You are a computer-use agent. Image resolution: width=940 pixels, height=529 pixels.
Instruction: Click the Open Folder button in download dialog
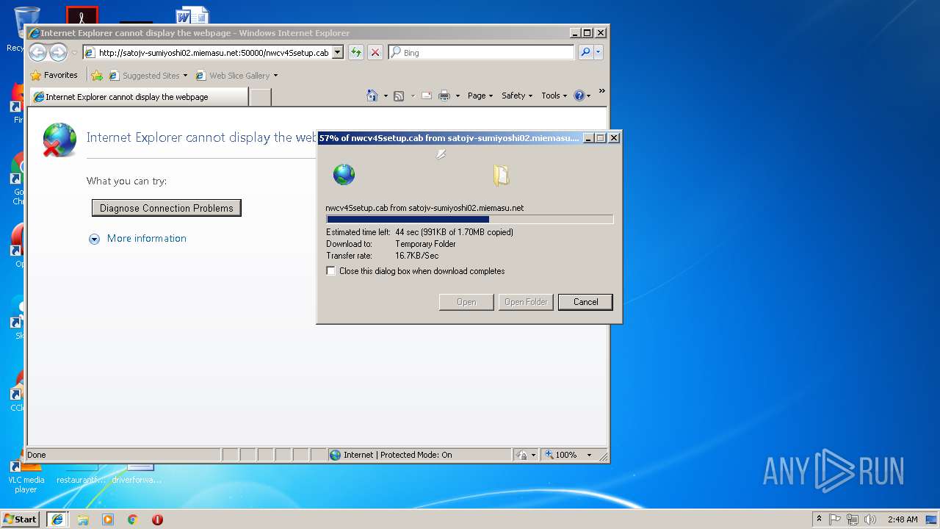point(526,302)
